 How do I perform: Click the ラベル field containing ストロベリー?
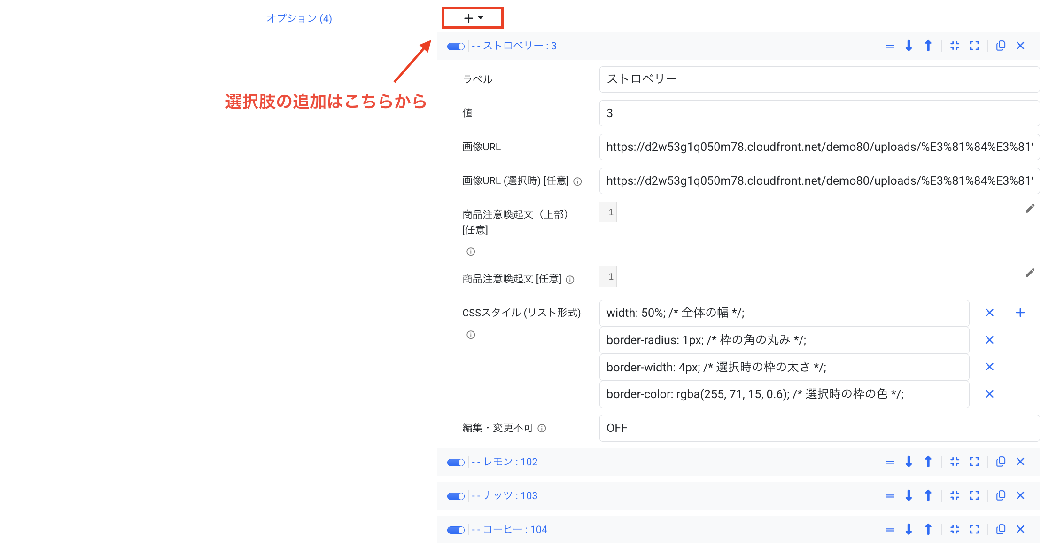coord(819,79)
